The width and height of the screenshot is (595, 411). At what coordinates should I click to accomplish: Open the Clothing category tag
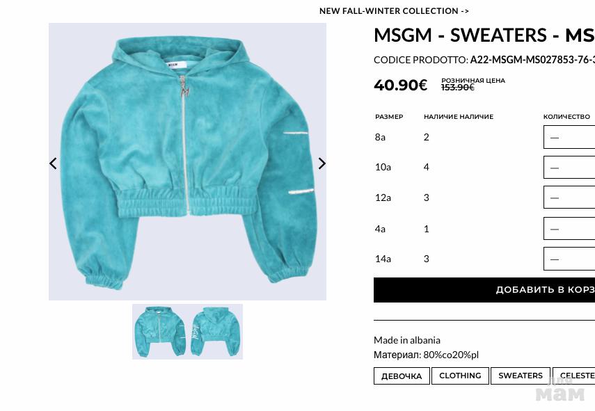click(460, 376)
